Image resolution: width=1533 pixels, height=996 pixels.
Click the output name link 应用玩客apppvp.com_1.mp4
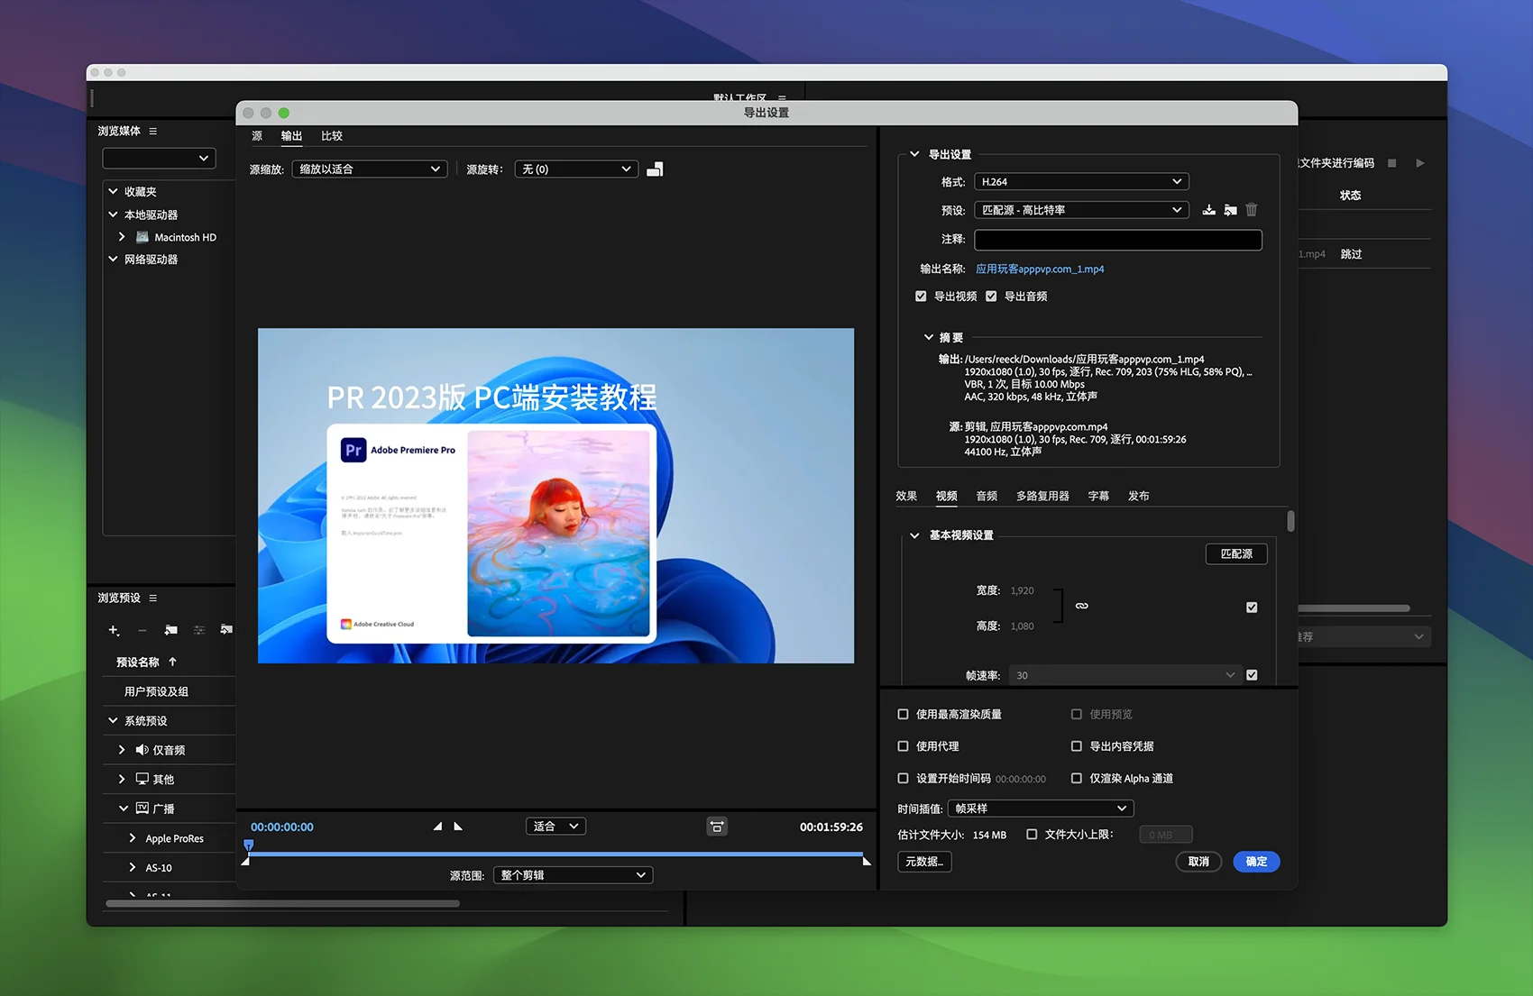(x=1040, y=269)
